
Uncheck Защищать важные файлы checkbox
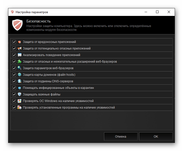click(14, 94)
